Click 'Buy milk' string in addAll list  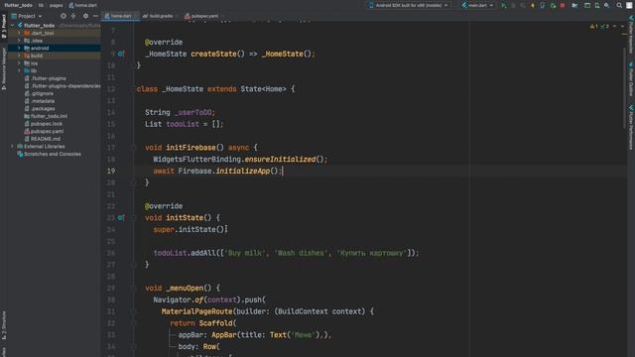(x=245, y=253)
